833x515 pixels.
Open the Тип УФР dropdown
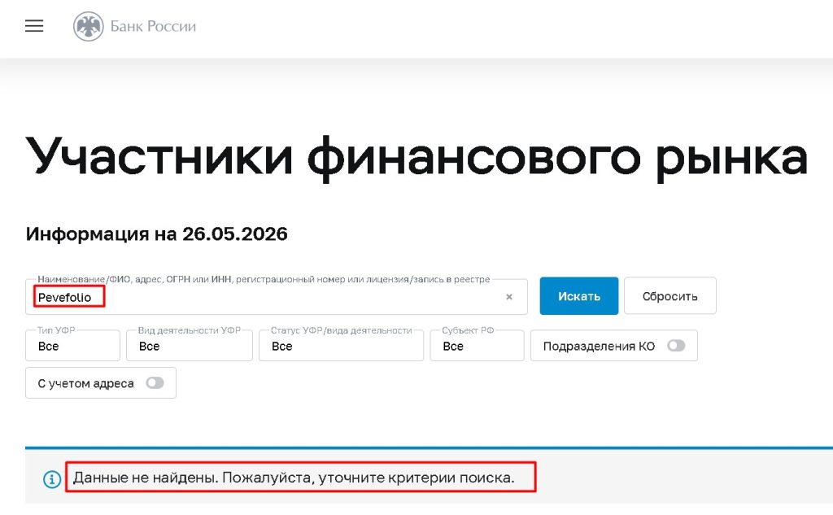tap(72, 346)
